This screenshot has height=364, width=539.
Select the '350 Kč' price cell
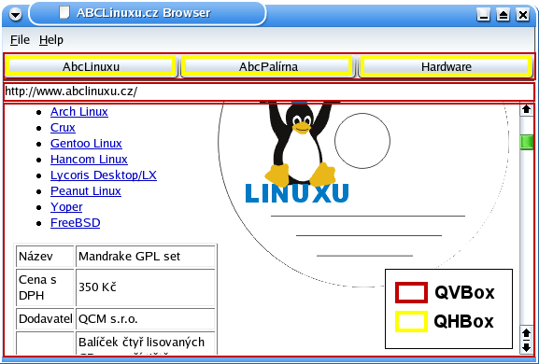146,287
